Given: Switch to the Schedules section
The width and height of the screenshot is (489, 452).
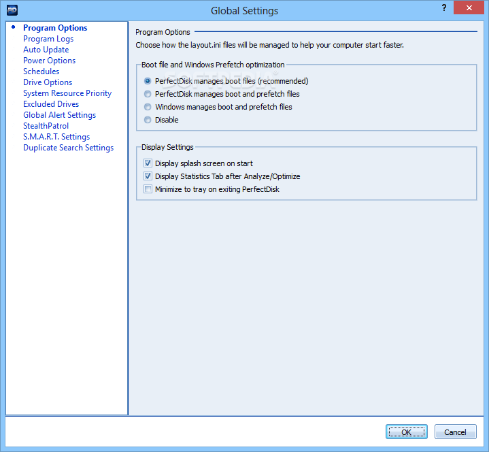Looking at the screenshot, I should pyautogui.click(x=41, y=71).
